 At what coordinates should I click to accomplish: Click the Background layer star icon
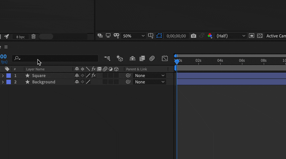point(27,82)
